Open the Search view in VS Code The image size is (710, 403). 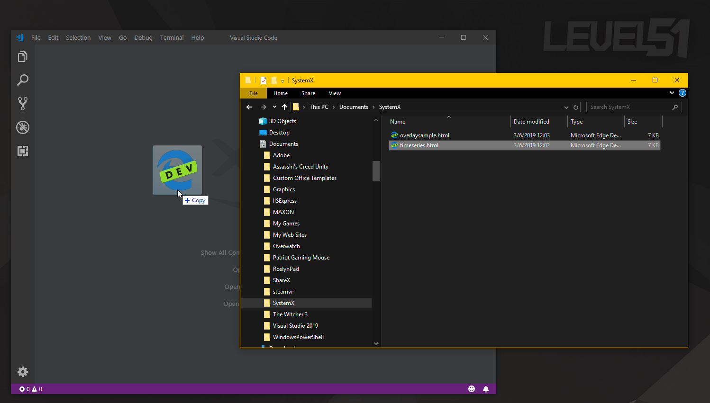point(22,80)
